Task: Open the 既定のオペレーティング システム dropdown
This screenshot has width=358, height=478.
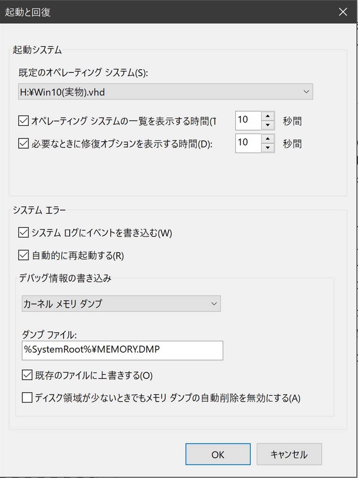Action: pyautogui.click(x=306, y=91)
